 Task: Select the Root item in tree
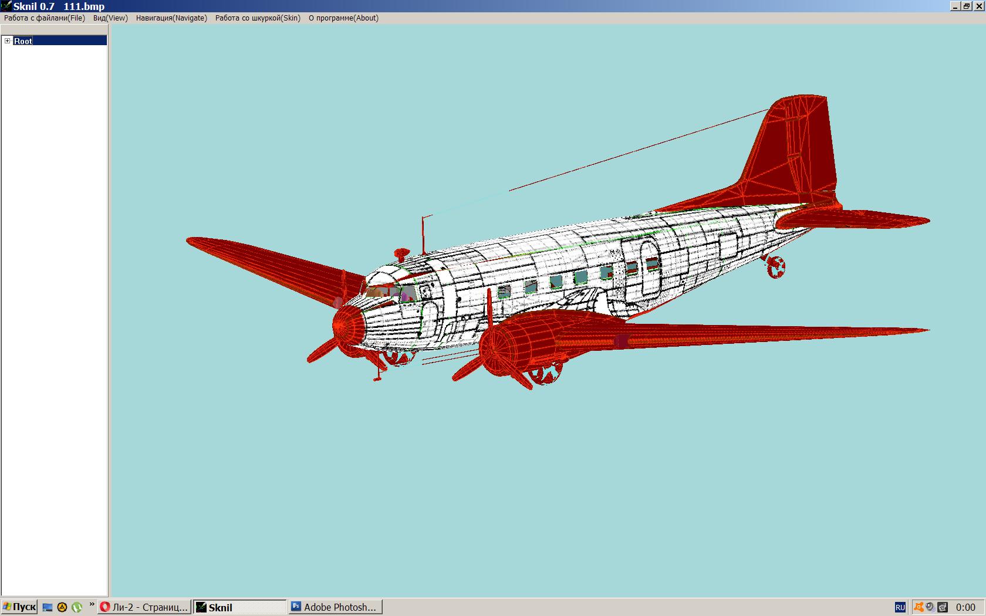click(x=23, y=40)
